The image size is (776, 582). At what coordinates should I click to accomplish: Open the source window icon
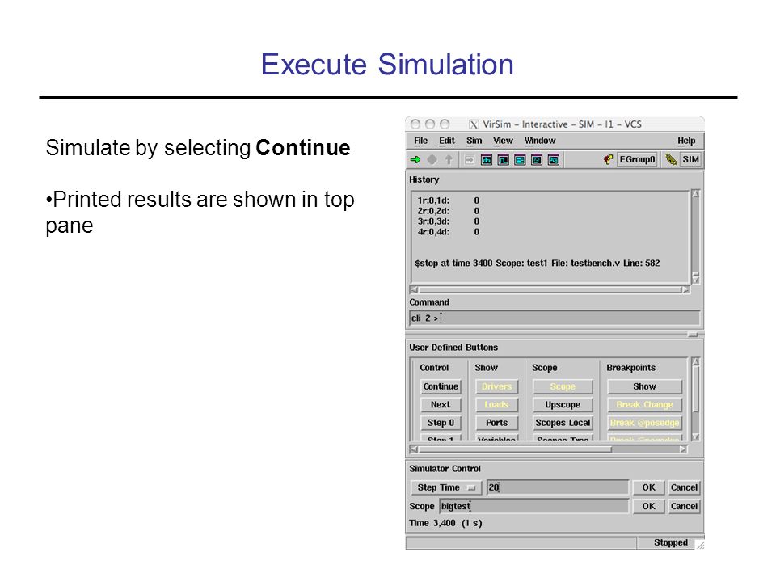(537, 160)
